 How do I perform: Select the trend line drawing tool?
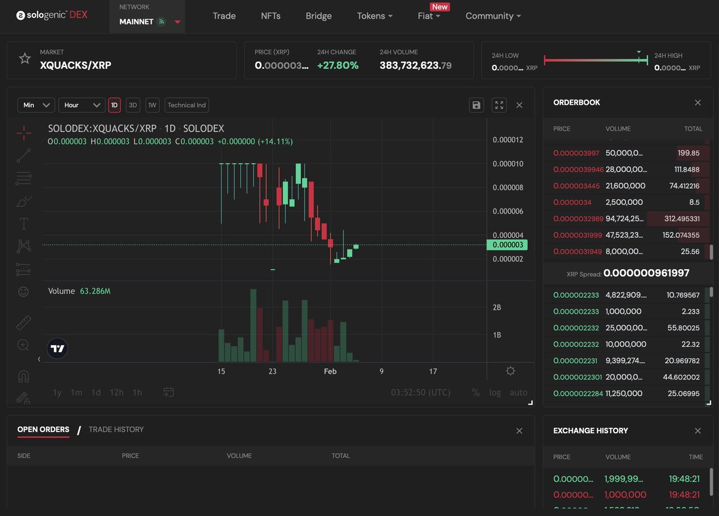click(24, 156)
